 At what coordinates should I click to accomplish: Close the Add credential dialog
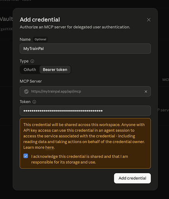pos(149,20)
